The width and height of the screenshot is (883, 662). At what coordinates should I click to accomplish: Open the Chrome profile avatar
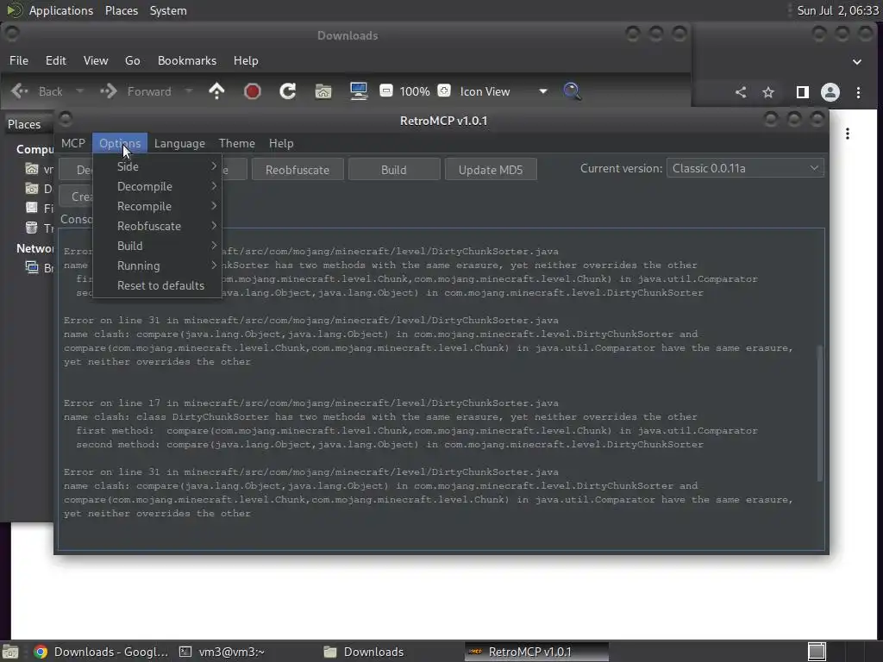tap(830, 92)
